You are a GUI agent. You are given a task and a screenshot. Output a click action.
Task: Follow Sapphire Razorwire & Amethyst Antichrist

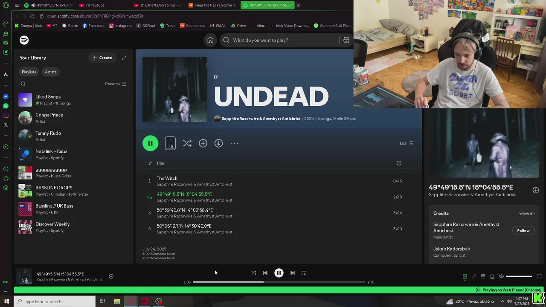click(523, 231)
